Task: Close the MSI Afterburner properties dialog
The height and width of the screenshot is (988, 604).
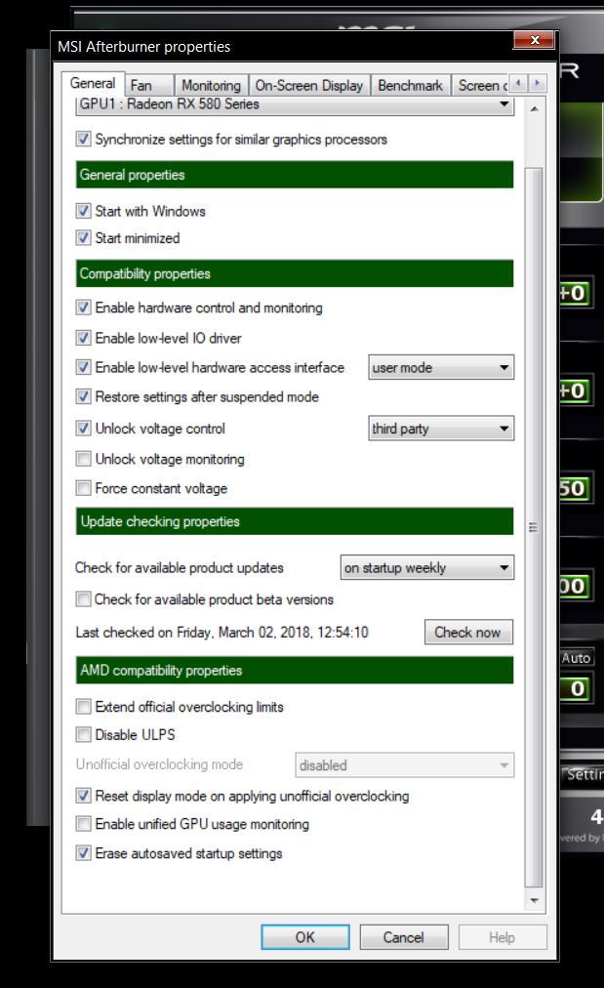Action: pos(534,40)
